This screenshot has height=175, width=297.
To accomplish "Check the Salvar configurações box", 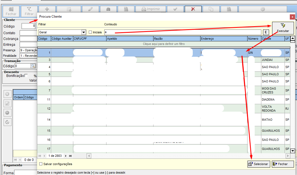I will coord(41,164).
